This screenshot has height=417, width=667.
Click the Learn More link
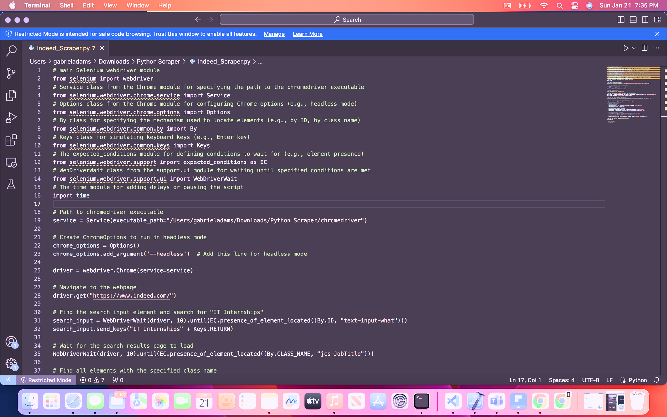point(307,34)
